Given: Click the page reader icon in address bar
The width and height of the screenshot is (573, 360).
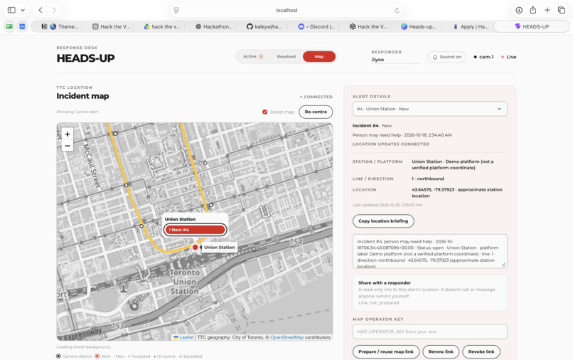Looking at the screenshot, I should [x=176, y=10].
